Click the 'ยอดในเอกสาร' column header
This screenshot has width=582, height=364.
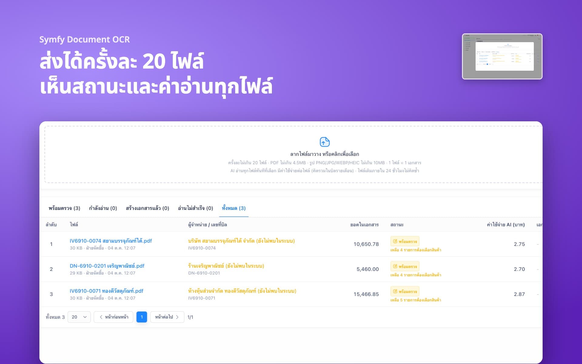364,225
